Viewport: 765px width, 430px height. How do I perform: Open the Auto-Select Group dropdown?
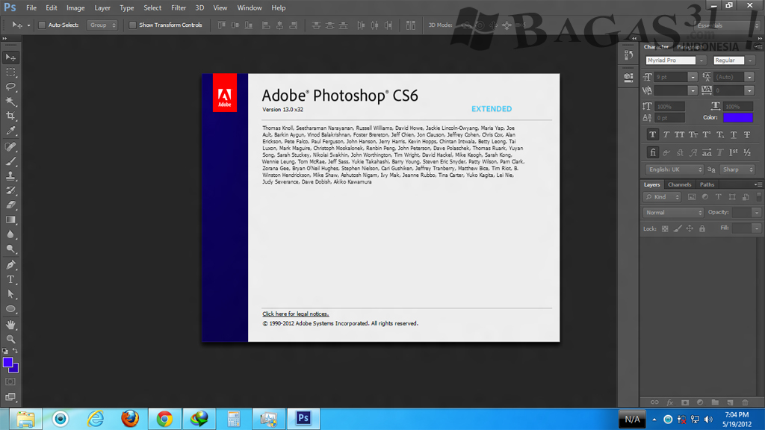click(x=102, y=25)
